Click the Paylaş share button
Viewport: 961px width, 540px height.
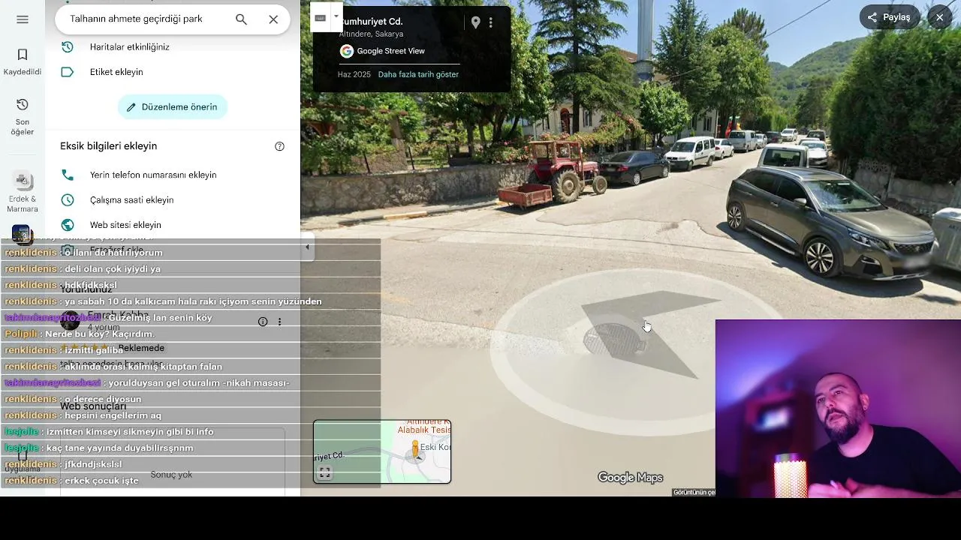(890, 17)
